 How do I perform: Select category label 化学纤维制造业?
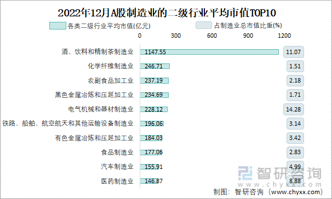coord(111,66)
